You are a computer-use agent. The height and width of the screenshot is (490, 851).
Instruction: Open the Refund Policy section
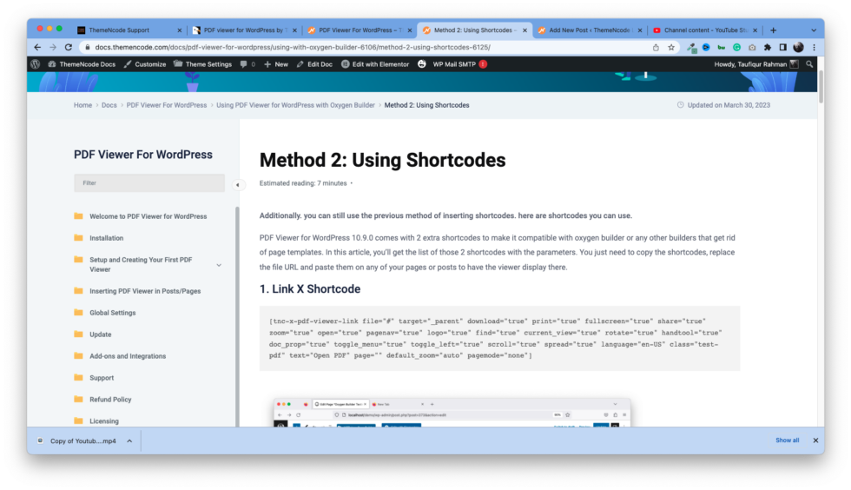click(x=110, y=400)
